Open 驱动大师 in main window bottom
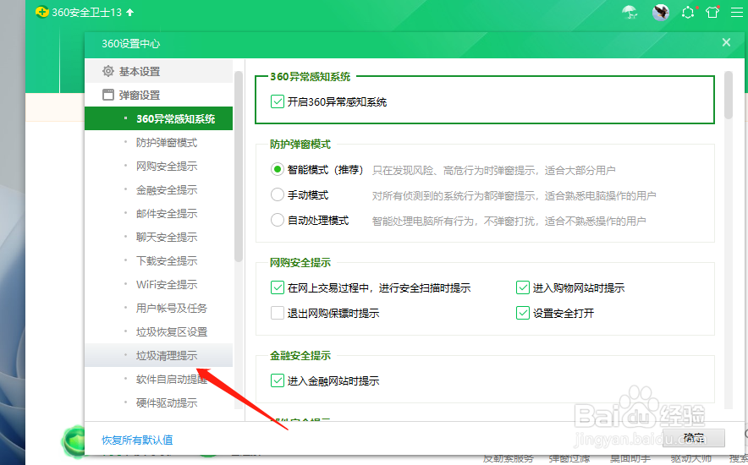748x465 pixels. 690,459
